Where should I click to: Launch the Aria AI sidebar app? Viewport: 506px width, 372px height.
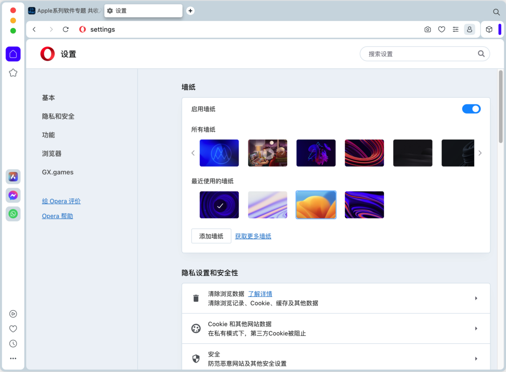13,177
